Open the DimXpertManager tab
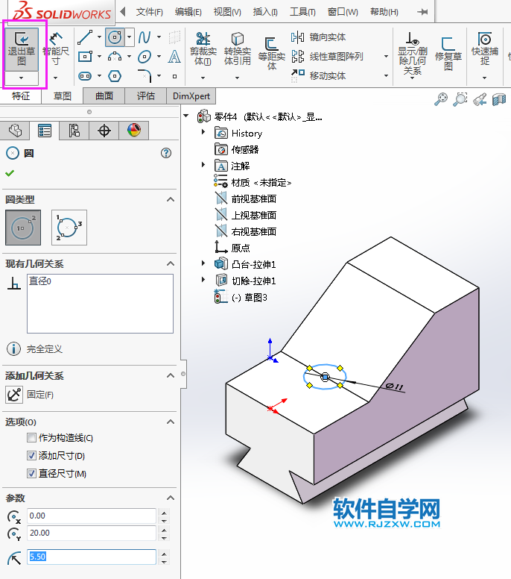Screen dimensions: 511x579 [x=104, y=131]
